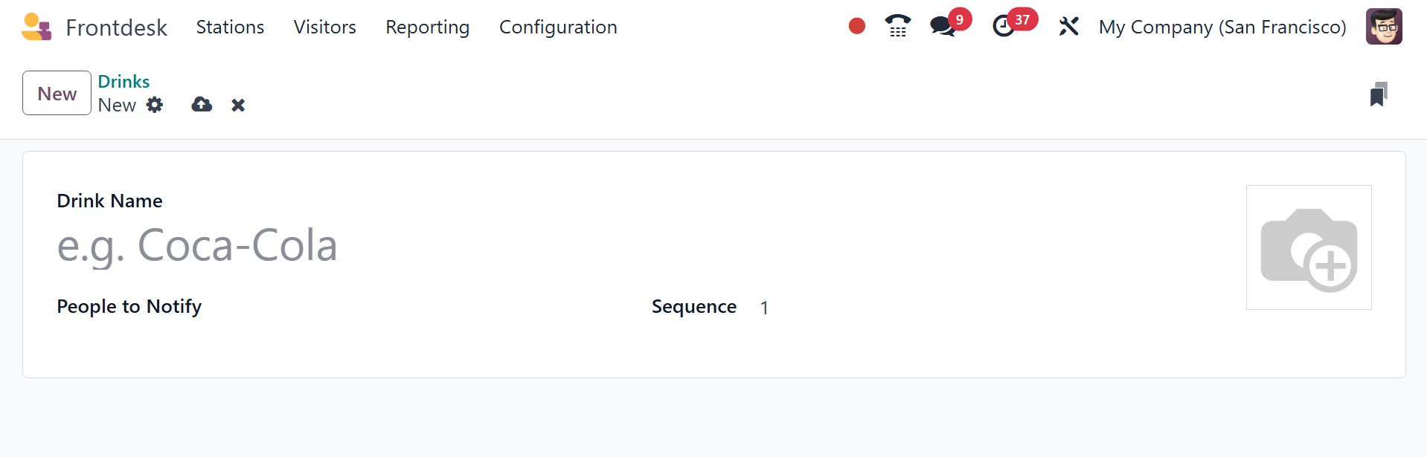Open activities clock with 37 badge
This screenshot has width=1427, height=457.
tap(1014, 25)
